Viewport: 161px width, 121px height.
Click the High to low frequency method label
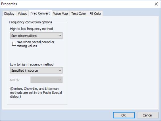32,29
